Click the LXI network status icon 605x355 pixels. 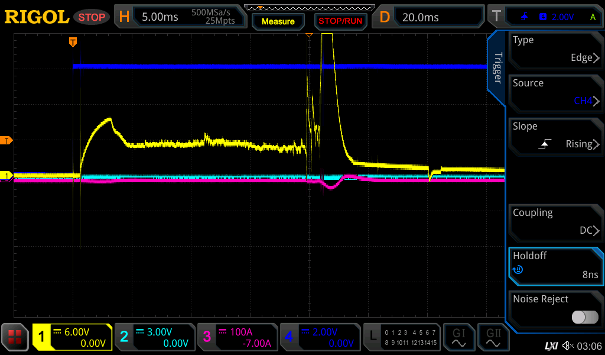click(551, 345)
